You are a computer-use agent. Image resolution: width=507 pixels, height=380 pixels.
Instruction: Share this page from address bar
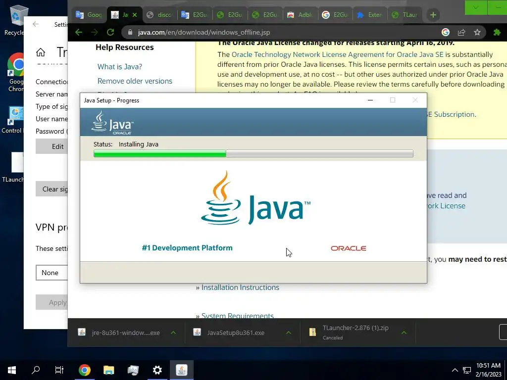point(461,32)
